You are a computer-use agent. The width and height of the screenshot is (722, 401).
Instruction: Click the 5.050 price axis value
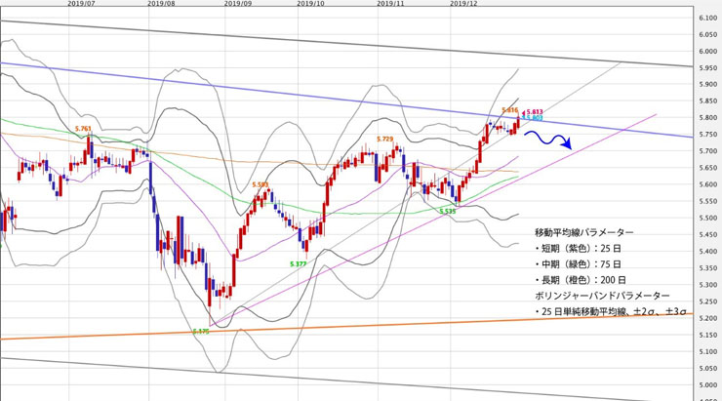tap(707, 368)
